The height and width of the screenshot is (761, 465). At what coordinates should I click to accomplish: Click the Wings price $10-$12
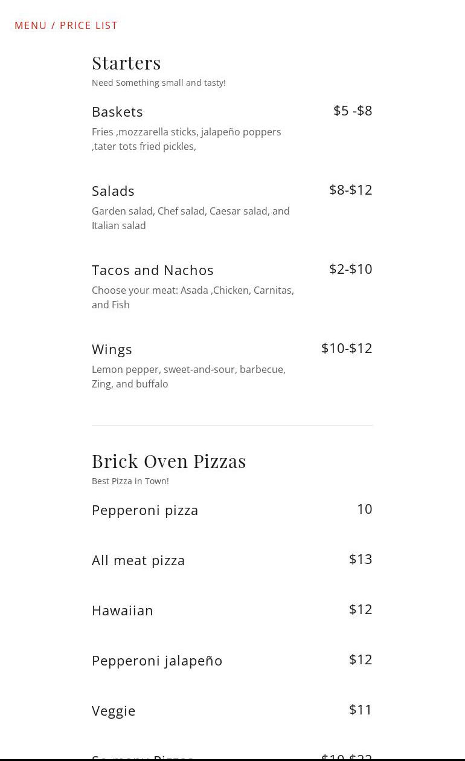[x=347, y=348]
